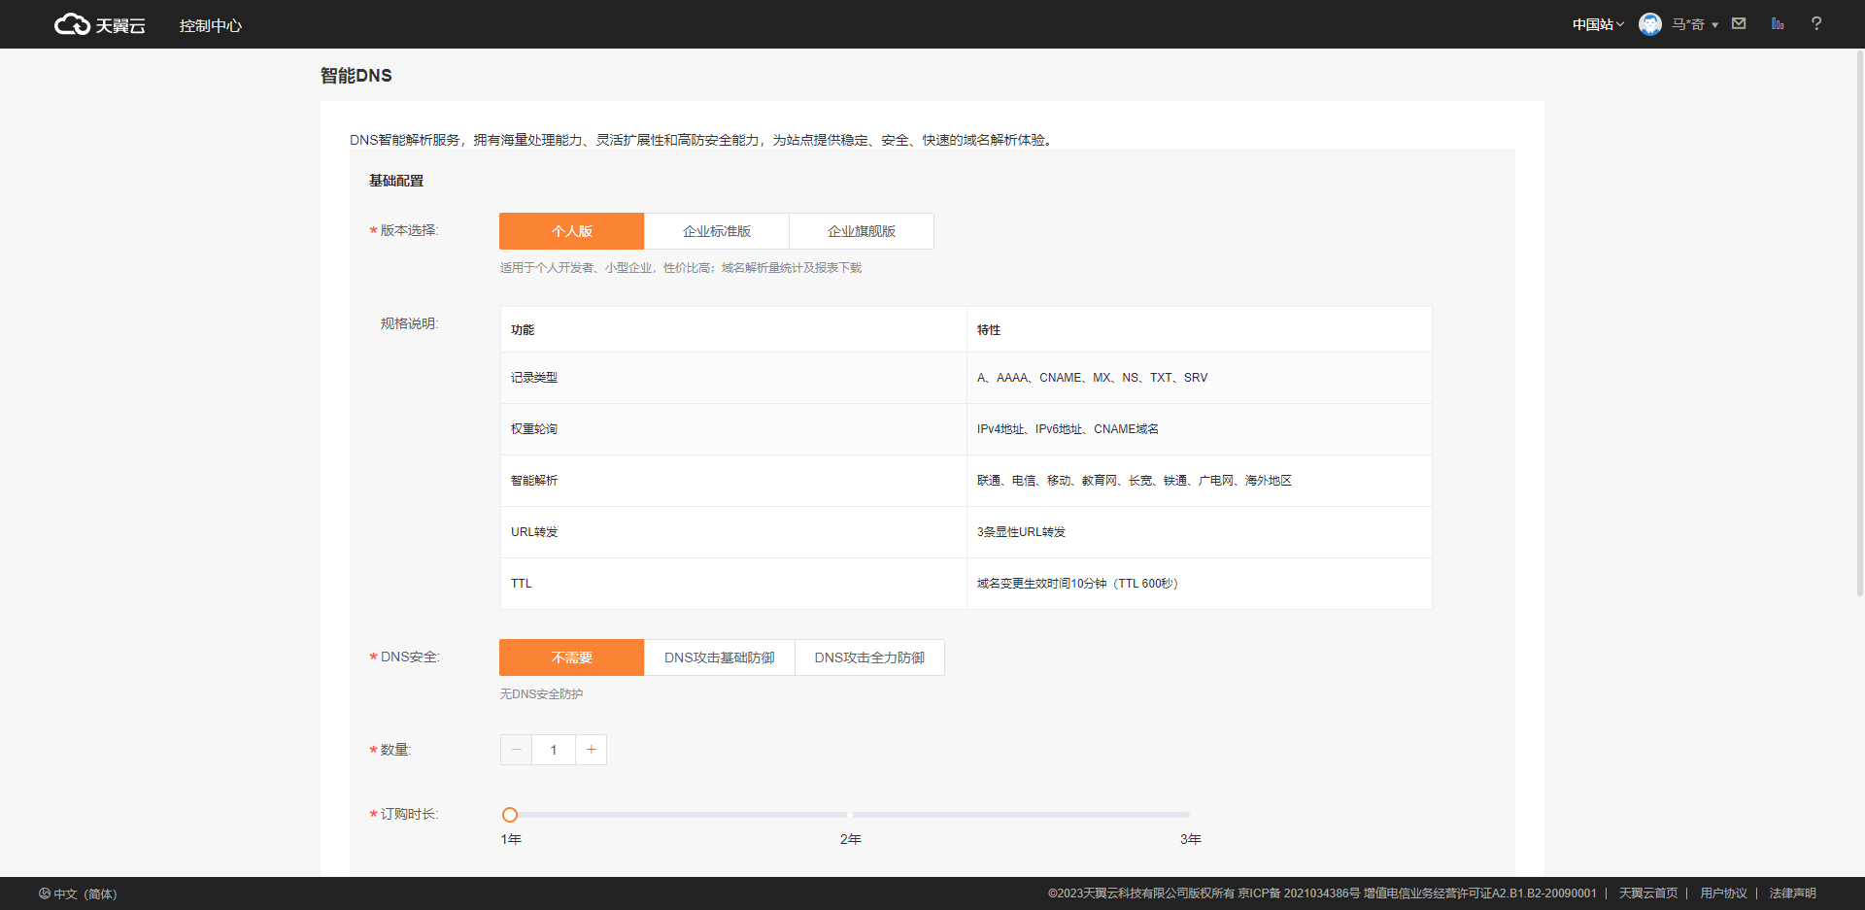Screen dimensions: 1865x910
Task: Click the record types list A、AAAA、CNAME cell
Action: point(1199,378)
